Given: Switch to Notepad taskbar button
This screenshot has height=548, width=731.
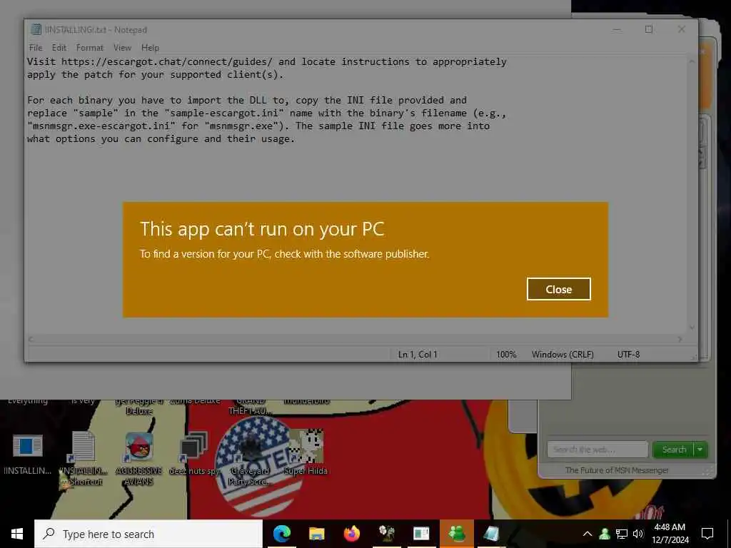Looking at the screenshot, I should click(x=491, y=534).
